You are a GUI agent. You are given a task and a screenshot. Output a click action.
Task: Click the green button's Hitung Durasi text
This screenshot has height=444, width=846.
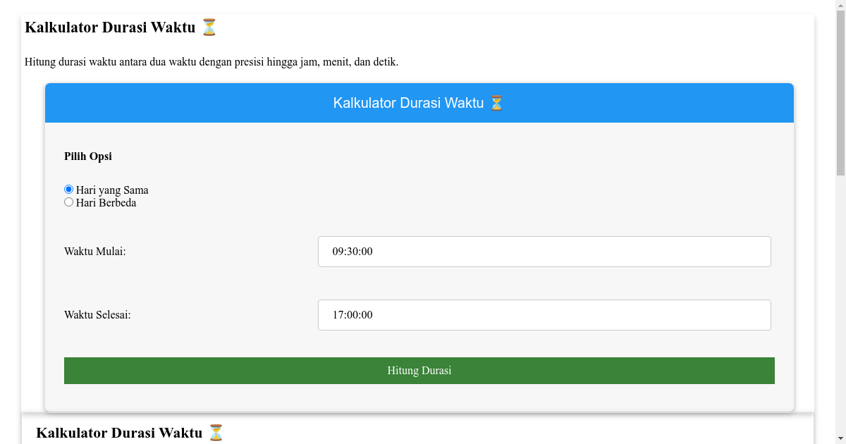tap(419, 370)
